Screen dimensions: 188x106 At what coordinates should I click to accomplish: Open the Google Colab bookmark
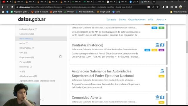tap(103, 12)
